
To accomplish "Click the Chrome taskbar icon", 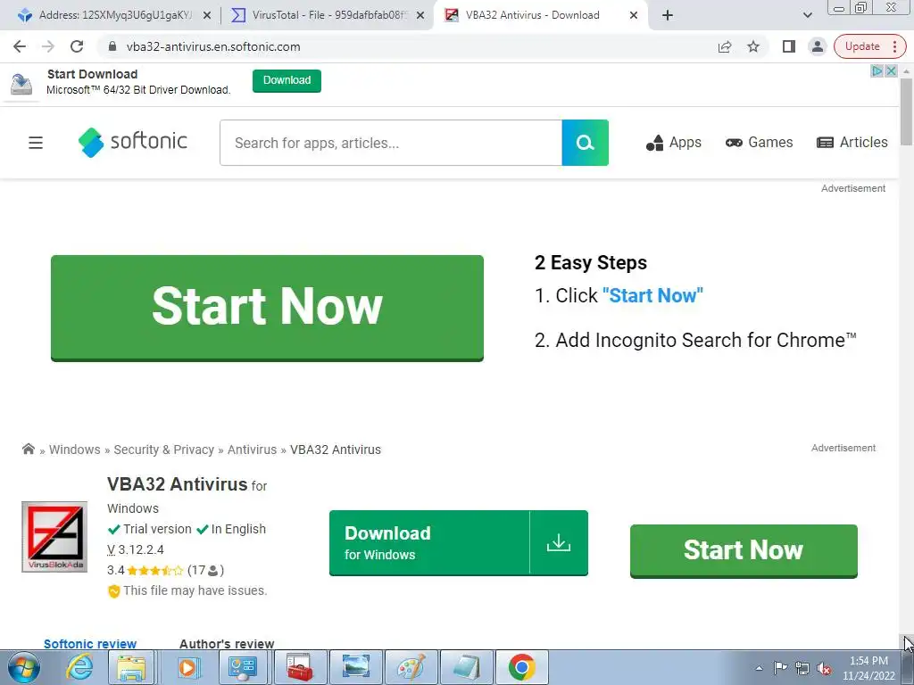I will point(522,667).
